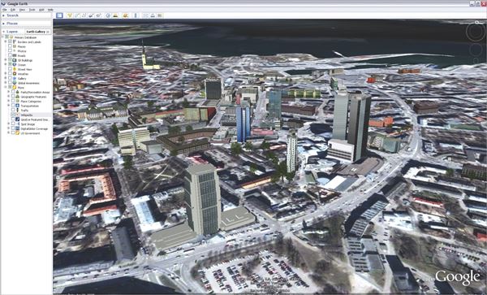The width and height of the screenshot is (487, 295).
Task: Collapse the More layer folder
Action: click(x=6, y=88)
